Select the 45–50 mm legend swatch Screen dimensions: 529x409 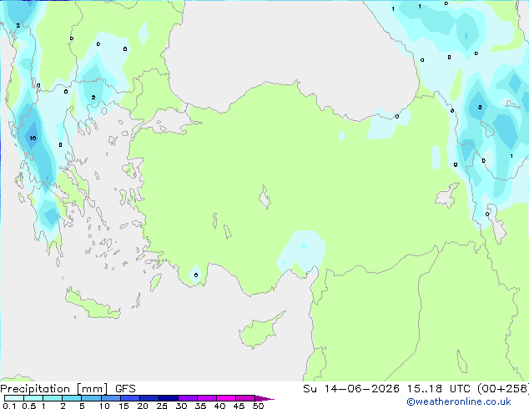[245, 398]
